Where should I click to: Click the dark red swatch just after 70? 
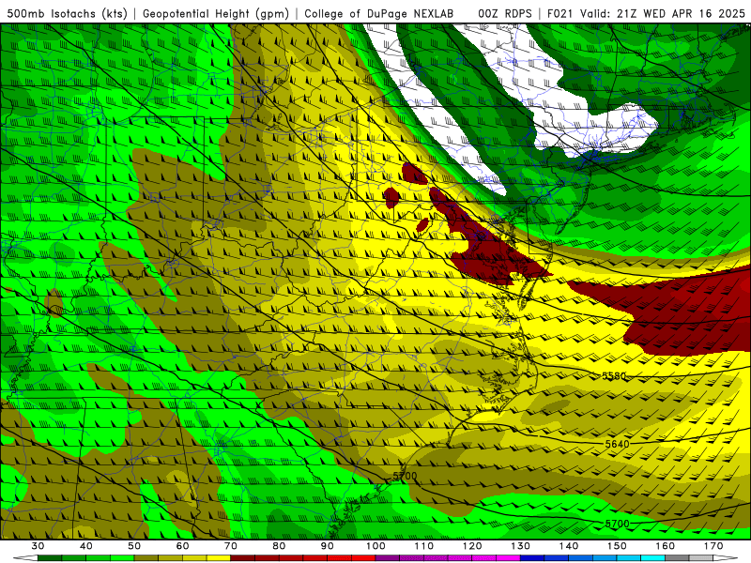[243, 557]
